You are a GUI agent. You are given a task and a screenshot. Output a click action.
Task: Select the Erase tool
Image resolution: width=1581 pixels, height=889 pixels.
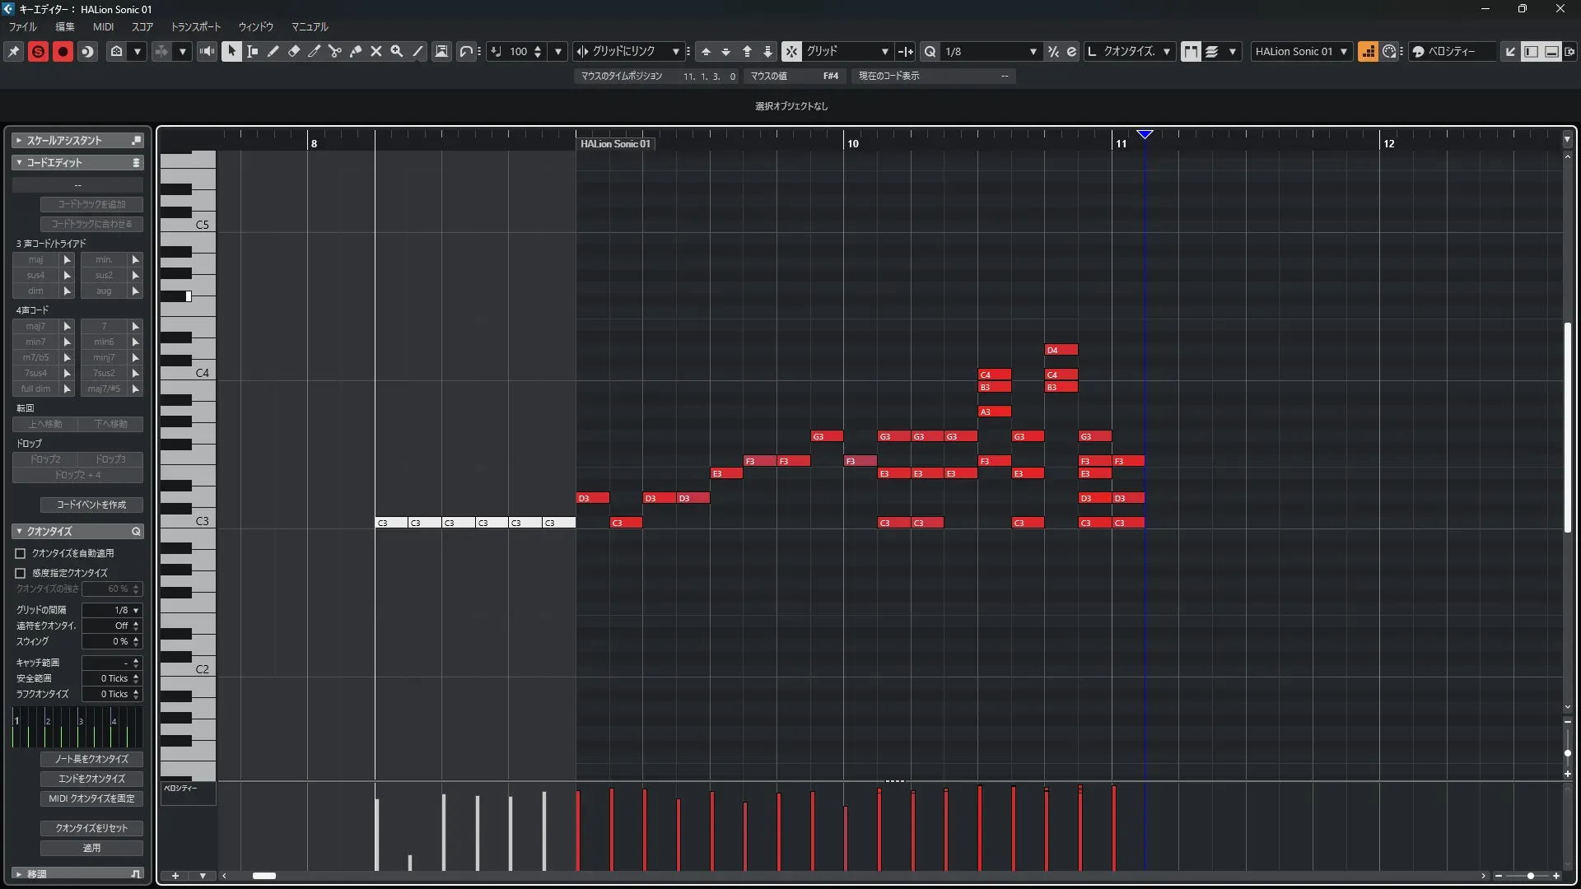point(293,51)
